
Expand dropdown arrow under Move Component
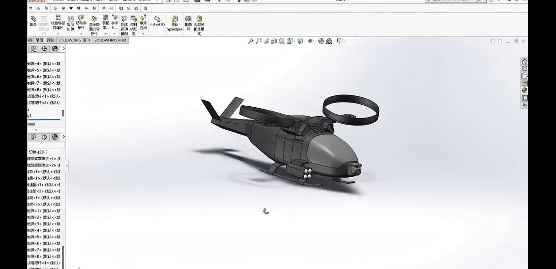point(81,34)
